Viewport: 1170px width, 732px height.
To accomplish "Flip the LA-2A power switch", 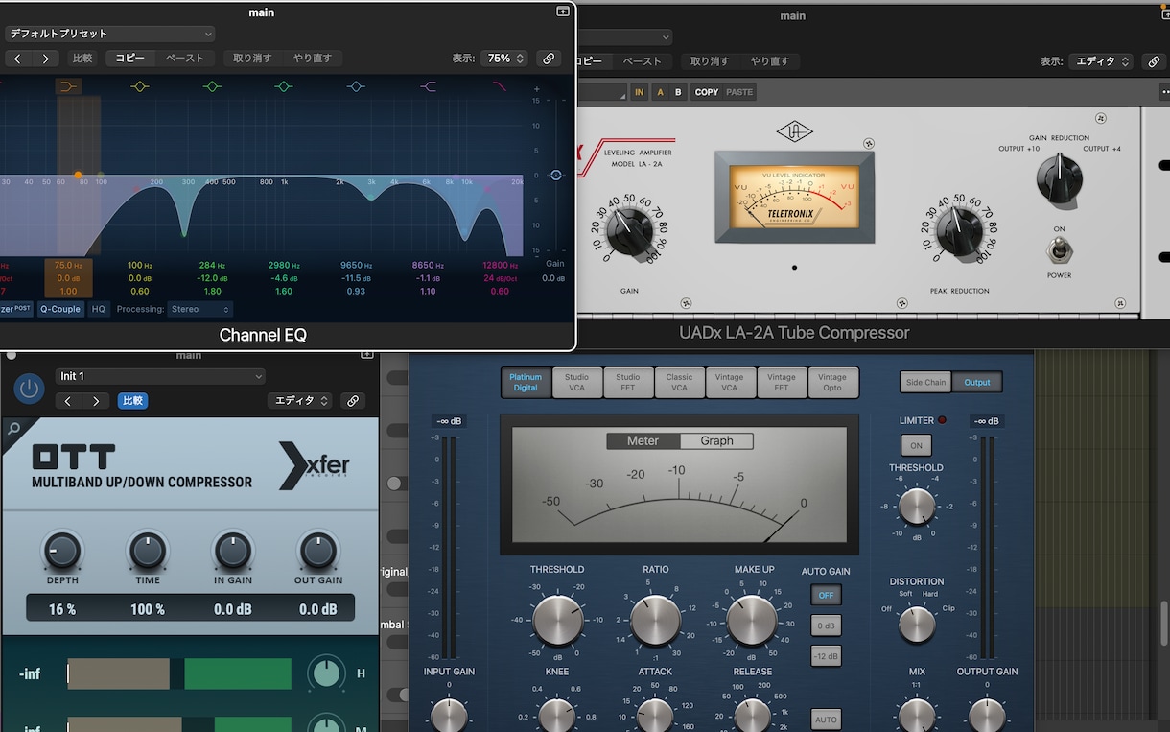I will coord(1059,251).
